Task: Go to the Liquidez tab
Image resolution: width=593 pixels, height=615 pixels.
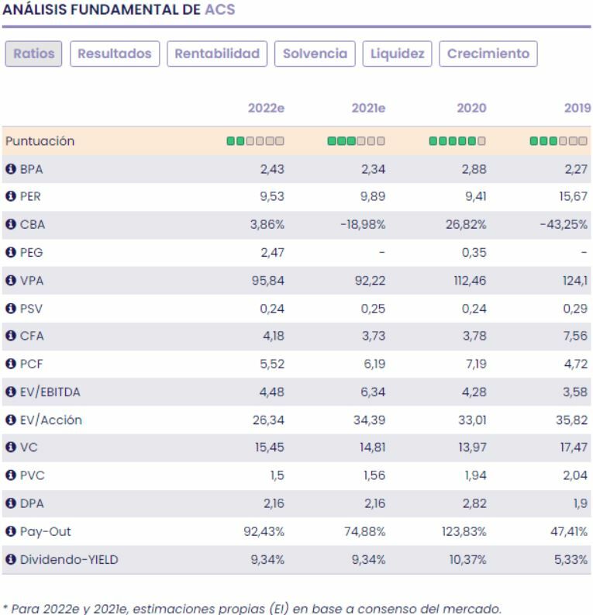Action: coord(397,54)
